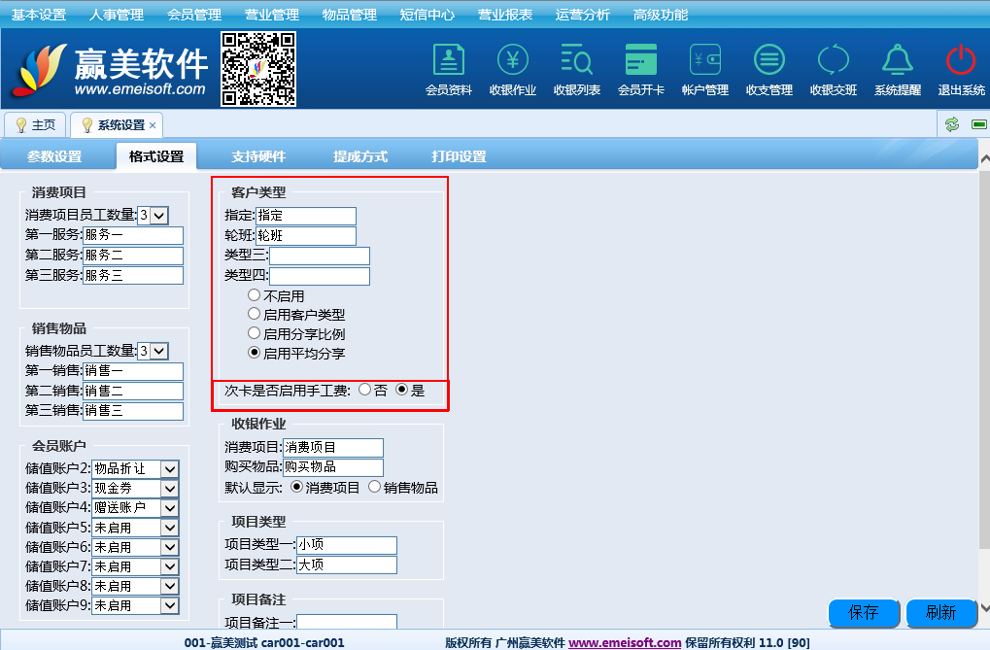Open the 营业报表 menu
The width and height of the screenshot is (990, 650).
505,15
